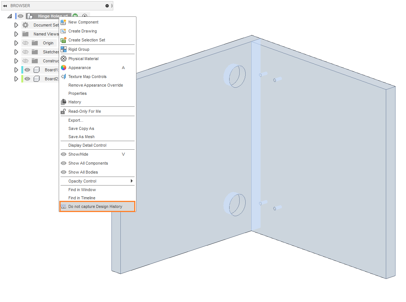Click the Browser panel minimize circle icon
This screenshot has height=302, width=406.
107,6
